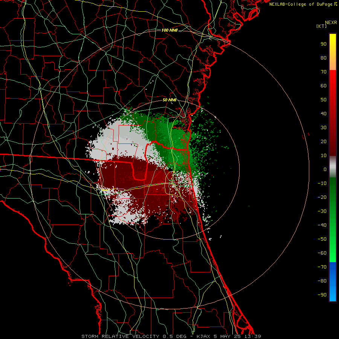The image size is (339, 339).
Task: Click the KJAX station identifier
Action: (204, 336)
